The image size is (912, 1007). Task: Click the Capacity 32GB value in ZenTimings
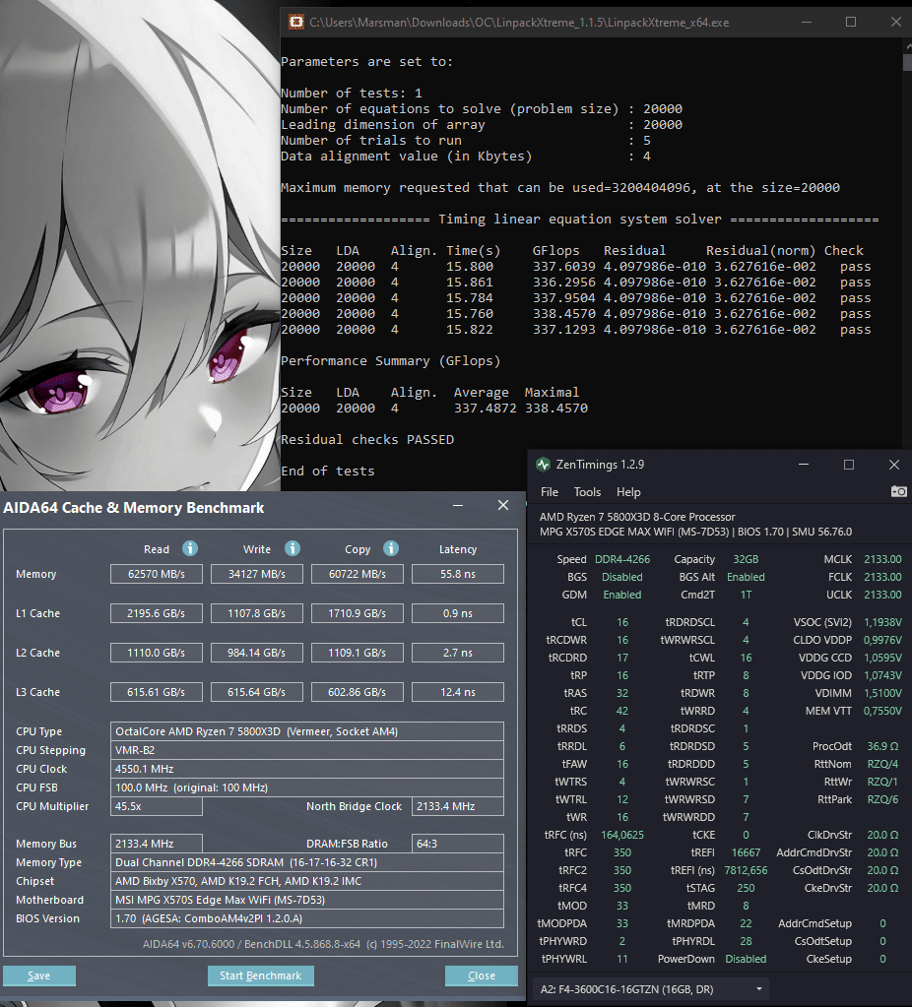click(x=746, y=559)
